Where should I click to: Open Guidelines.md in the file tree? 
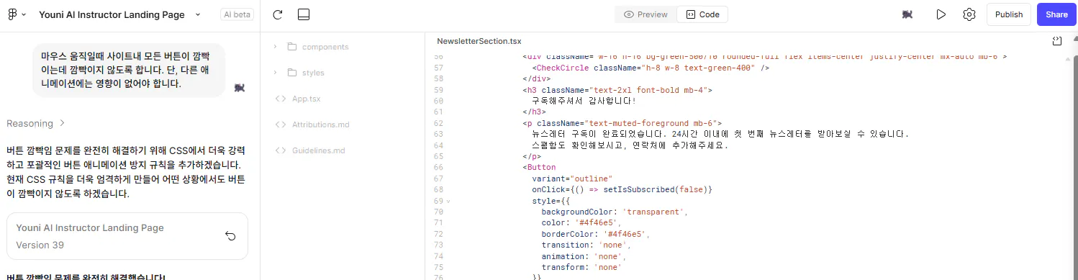pyautogui.click(x=318, y=150)
